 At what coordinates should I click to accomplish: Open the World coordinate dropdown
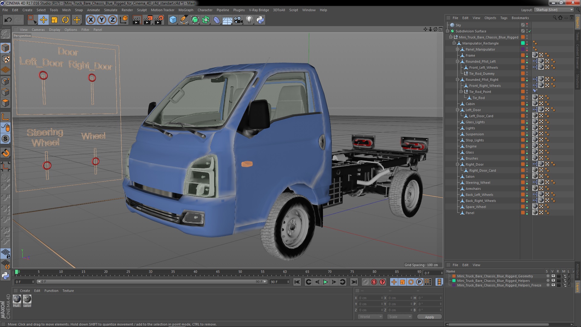(x=370, y=317)
